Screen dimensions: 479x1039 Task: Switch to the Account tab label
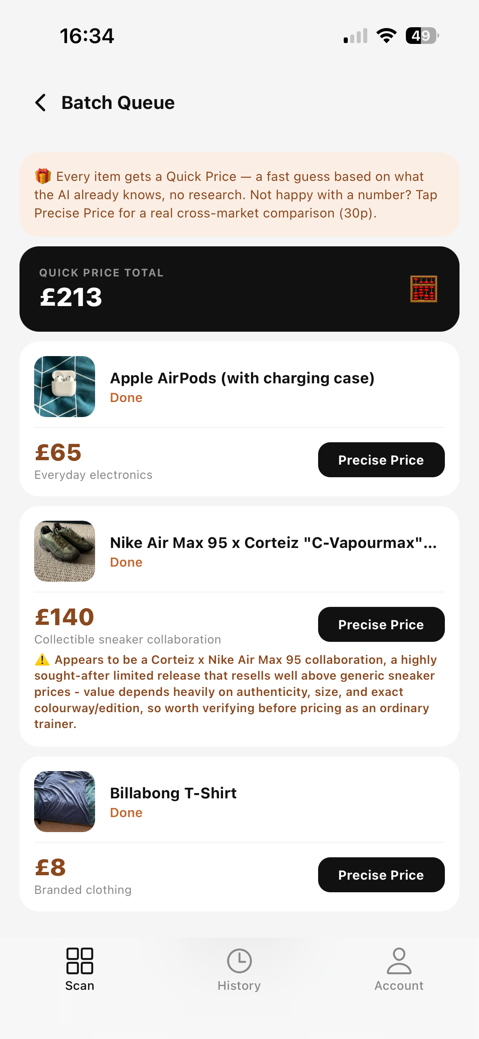(399, 986)
